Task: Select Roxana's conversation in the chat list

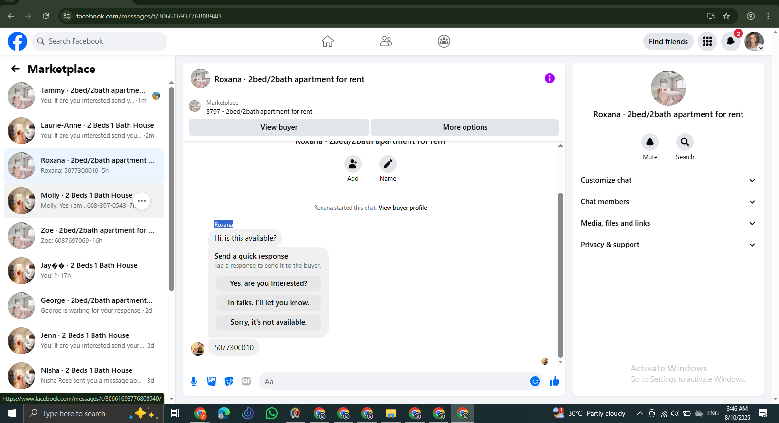Action: click(x=84, y=166)
